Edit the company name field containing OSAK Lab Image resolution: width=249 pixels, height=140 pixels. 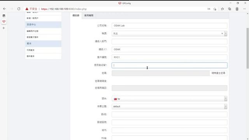[x=170, y=26]
